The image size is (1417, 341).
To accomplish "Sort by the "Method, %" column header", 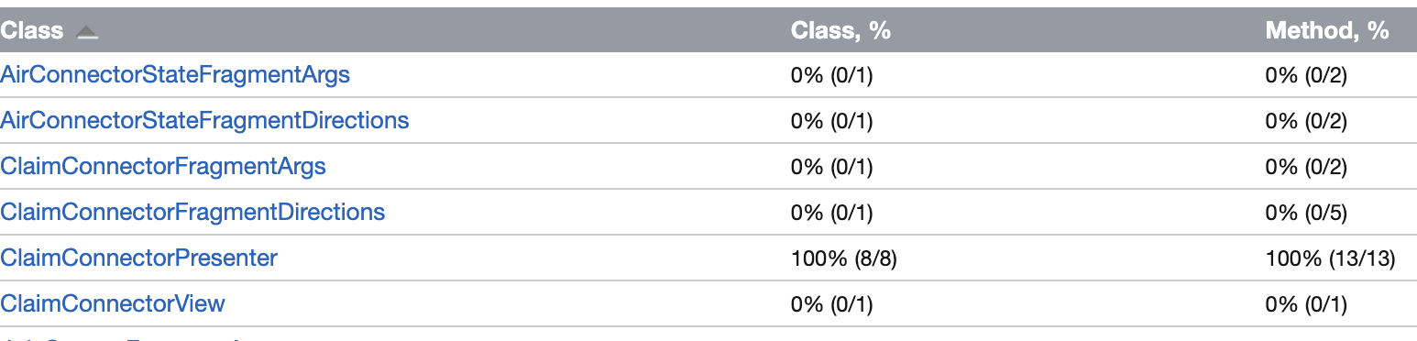I will pos(1327,30).
